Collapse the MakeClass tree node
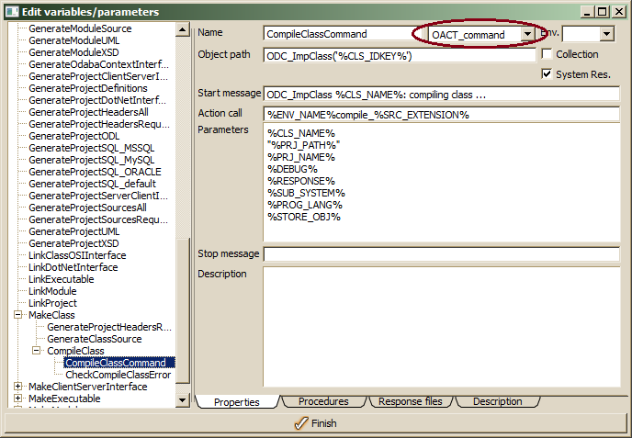632x438 pixels. [18, 315]
